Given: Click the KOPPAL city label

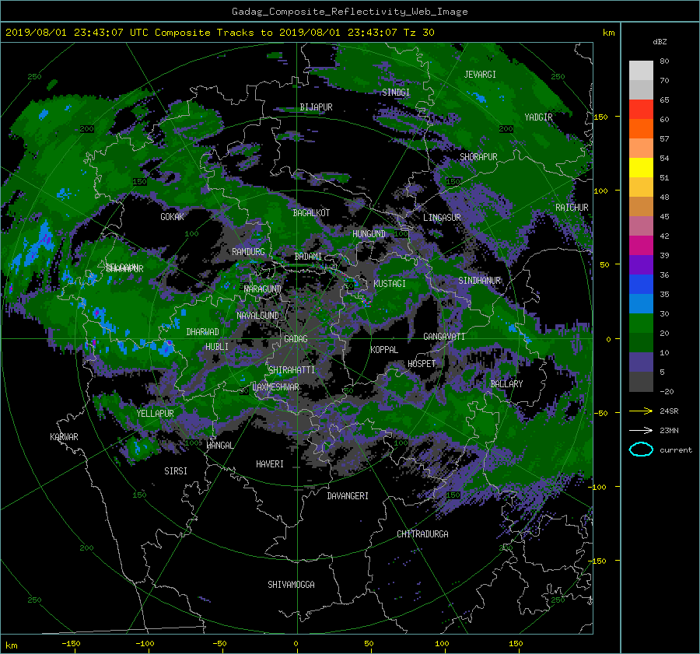Looking at the screenshot, I should (384, 350).
